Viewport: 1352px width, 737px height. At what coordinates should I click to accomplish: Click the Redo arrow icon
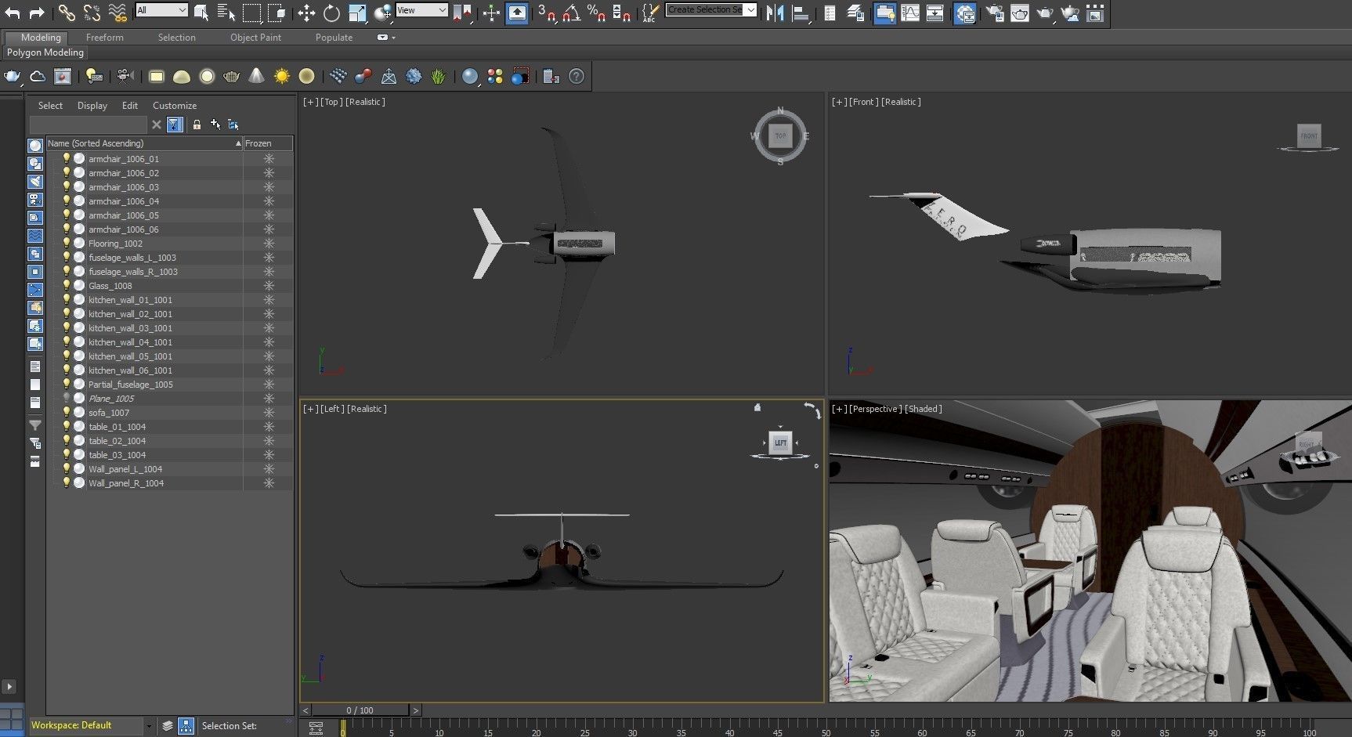coord(37,13)
